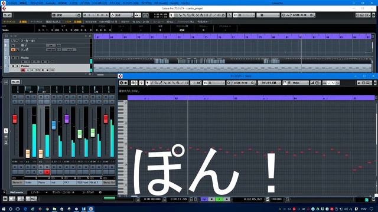Pick the Mute X tool in the Key Editor toolbar
378x212 pixels.
[x=170, y=82]
